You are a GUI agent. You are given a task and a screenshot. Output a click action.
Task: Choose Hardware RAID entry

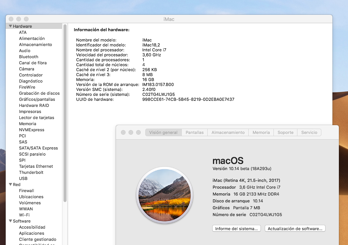[34, 105]
